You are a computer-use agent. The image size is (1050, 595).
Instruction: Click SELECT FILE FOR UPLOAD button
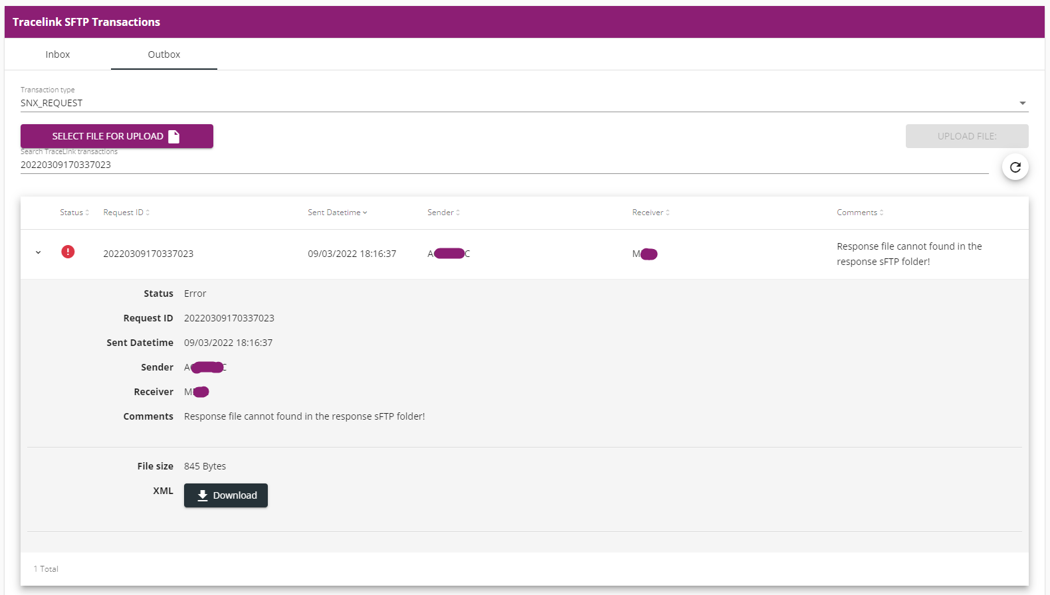click(117, 136)
